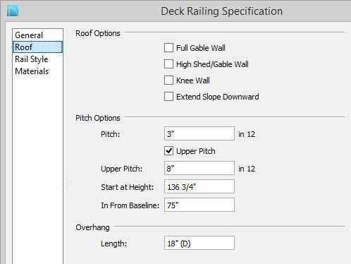Toggle the Knee Wall checkbox

tap(168, 80)
